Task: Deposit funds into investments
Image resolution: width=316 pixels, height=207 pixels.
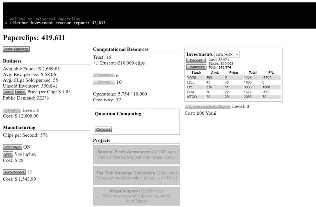Action: coord(196,61)
